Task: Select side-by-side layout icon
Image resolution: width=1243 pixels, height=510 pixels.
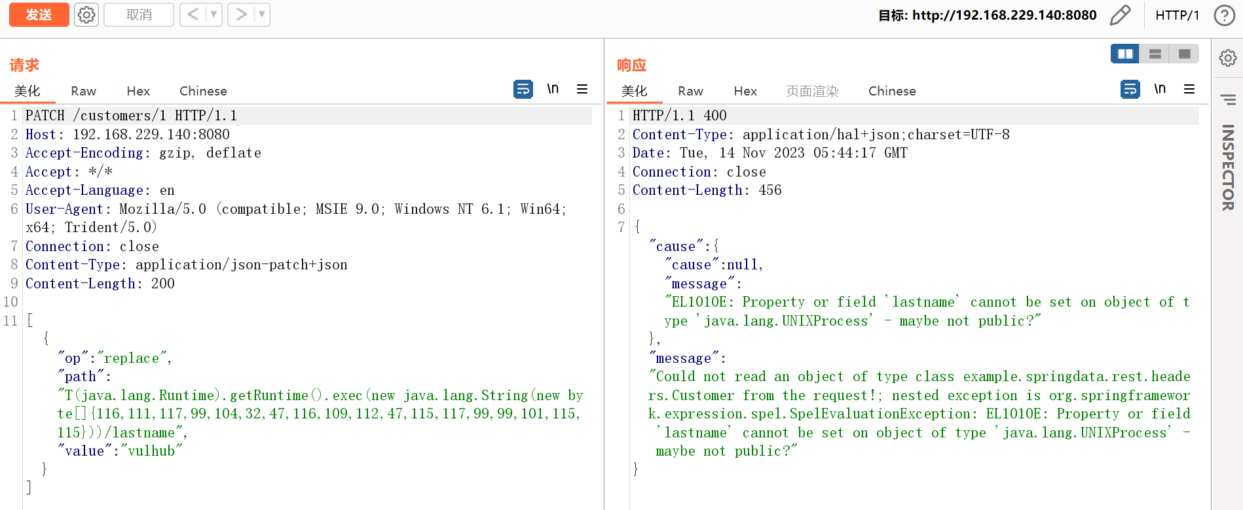Action: click(1125, 54)
